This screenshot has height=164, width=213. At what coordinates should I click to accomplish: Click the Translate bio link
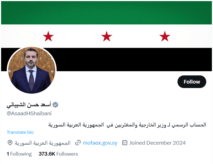[20, 132]
